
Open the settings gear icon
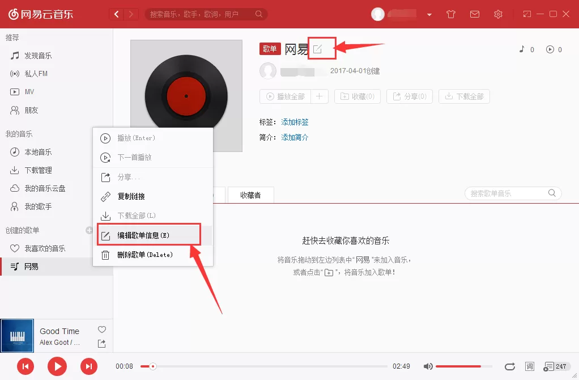click(498, 14)
